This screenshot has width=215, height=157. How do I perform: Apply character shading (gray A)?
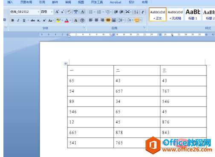click(76, 20)
